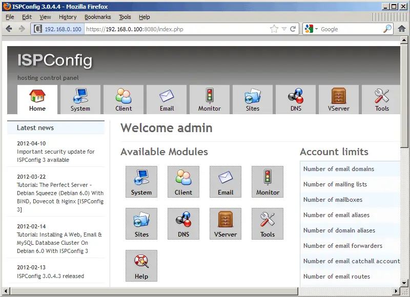The image size is (410, 297).
Task: Run search with magnifier icon
Action: (387, 29)
